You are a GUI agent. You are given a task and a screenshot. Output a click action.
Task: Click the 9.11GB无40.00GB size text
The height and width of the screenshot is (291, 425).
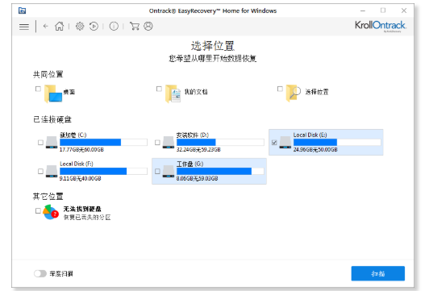click(x=80, y=179)
